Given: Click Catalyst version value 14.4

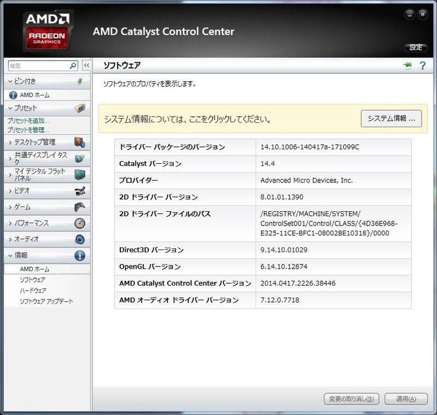Looking at the screenshot, I should 268,164.
